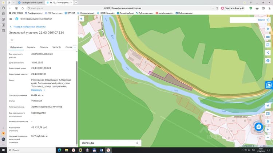Click the Windows taskbar search field Поиск
The image size is (273, 153).
31,150
